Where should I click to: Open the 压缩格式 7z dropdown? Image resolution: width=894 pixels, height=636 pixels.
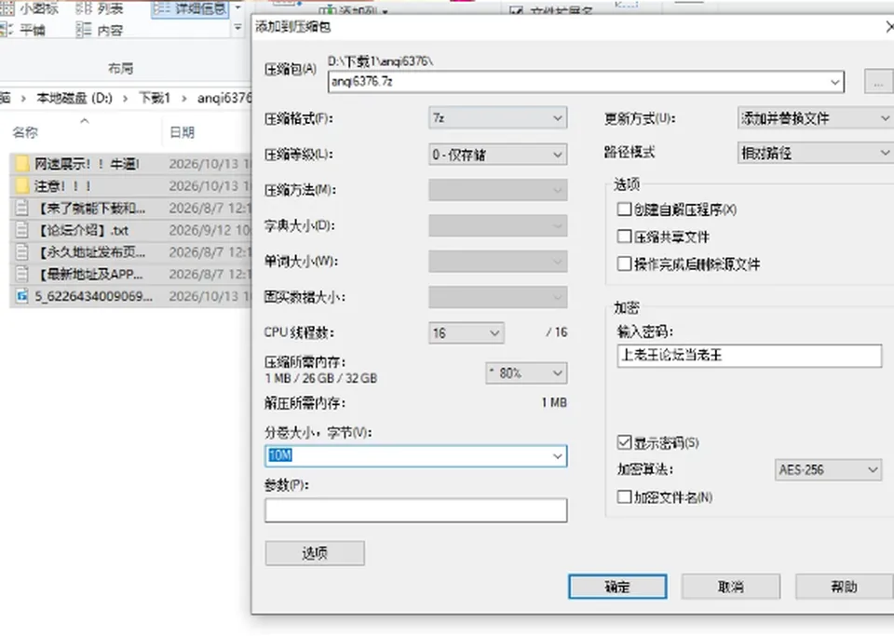point(497,118)
